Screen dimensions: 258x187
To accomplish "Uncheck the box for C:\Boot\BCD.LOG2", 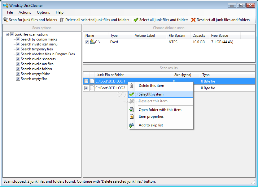I will coord(86,88).
